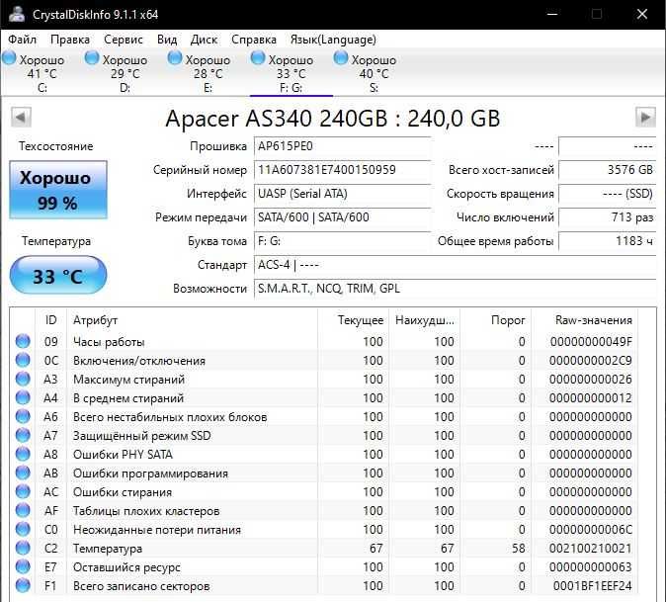Click power on count value 713 раз
This screenshot has width=666, height=602.
(x=608, y=217)
